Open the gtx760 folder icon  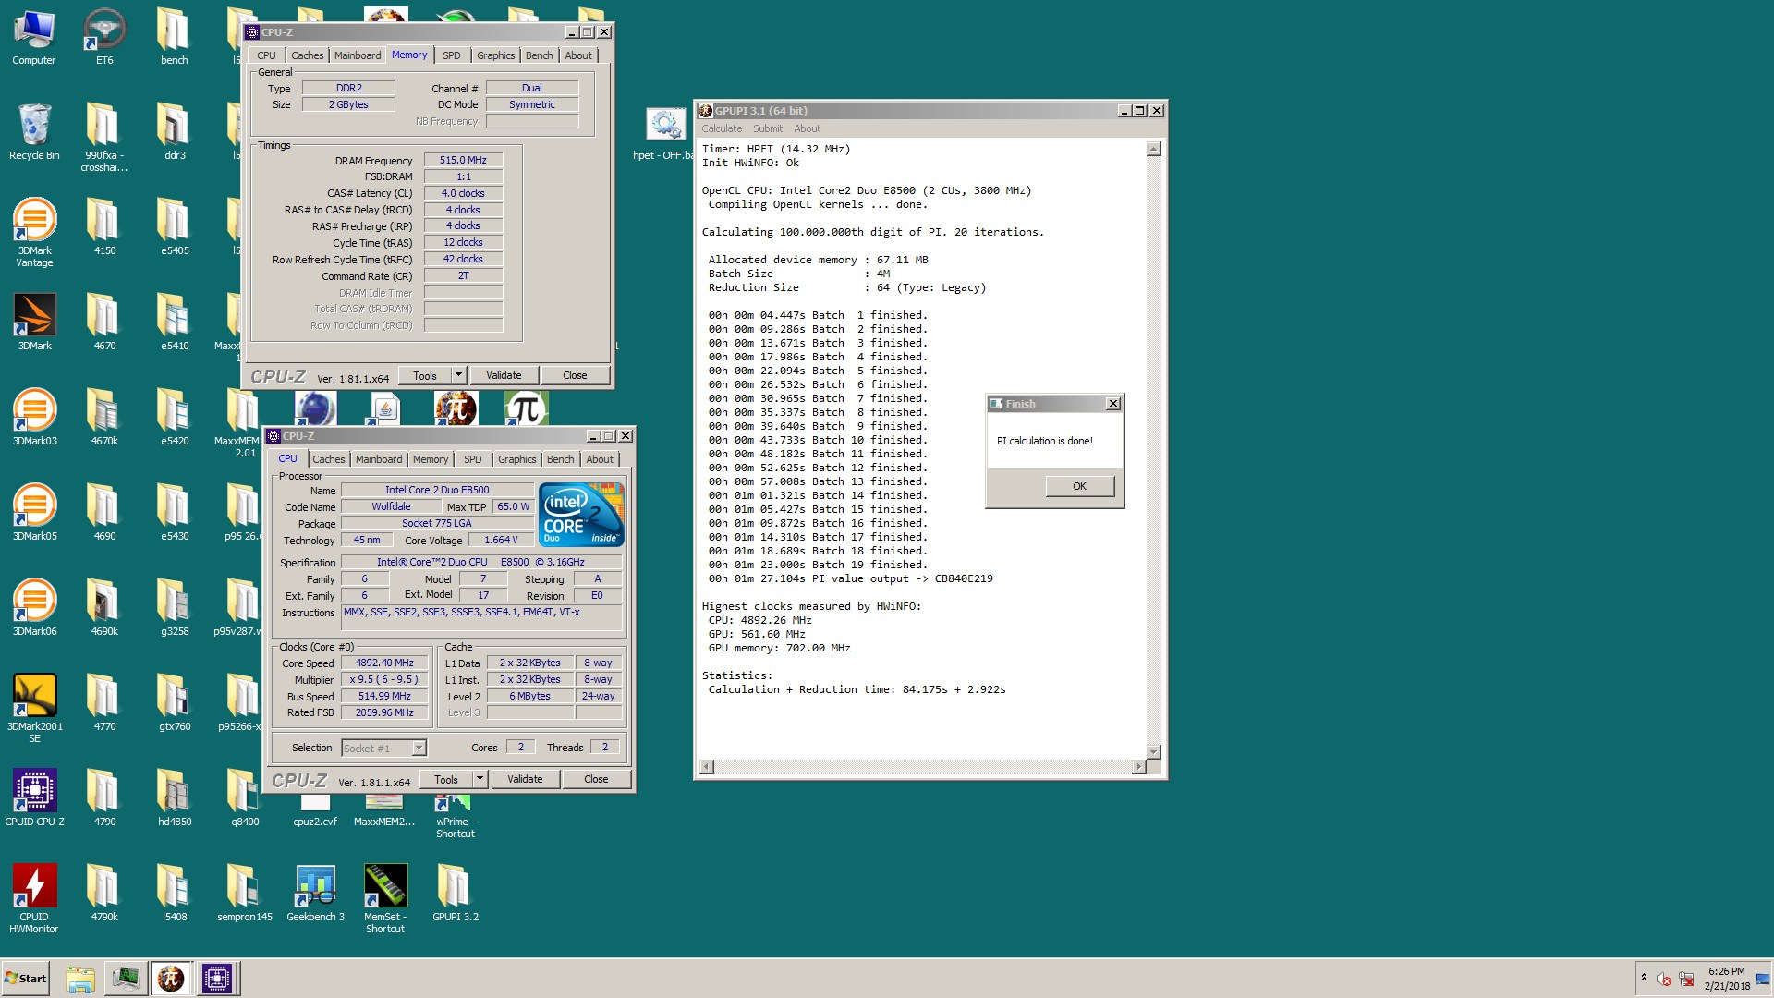(x=175, y=703)
